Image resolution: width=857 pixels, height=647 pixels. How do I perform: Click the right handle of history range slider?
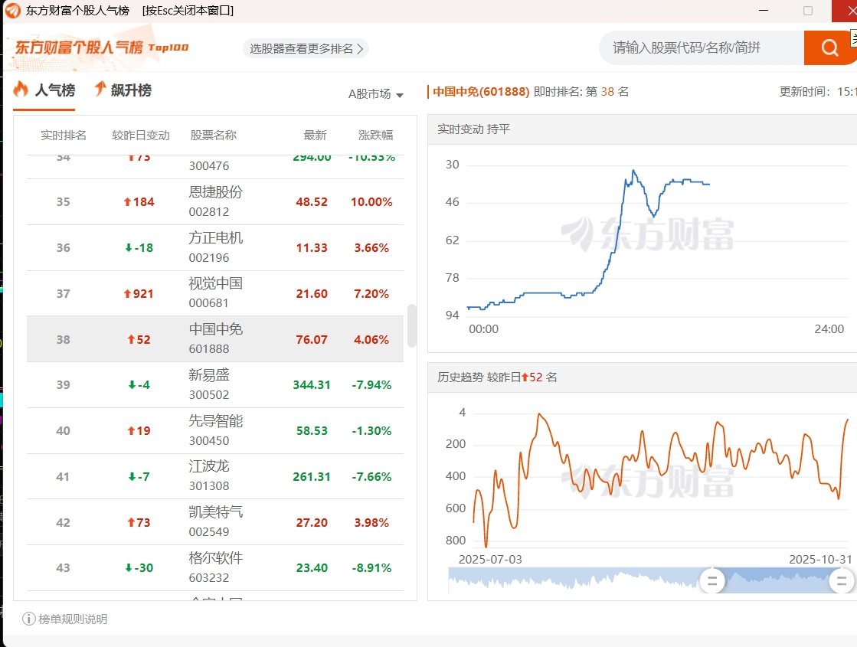(842, 581)
